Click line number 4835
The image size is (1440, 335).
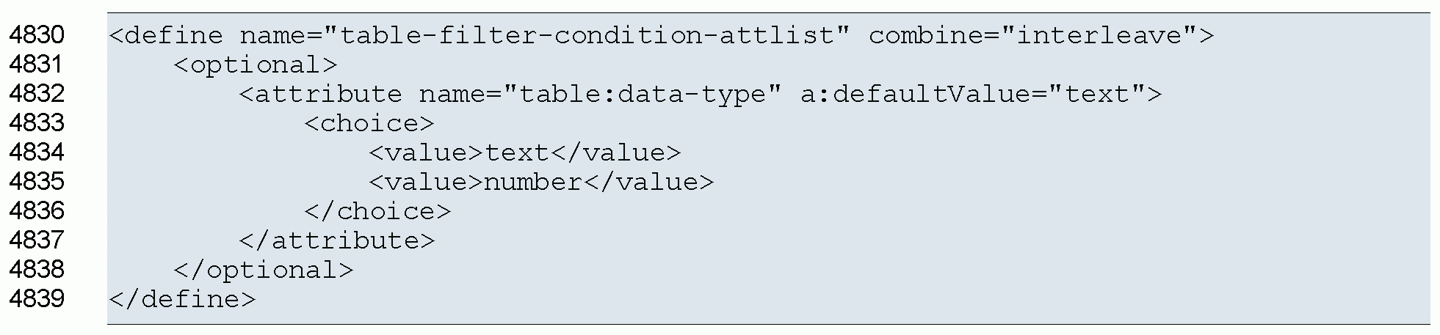37,182
